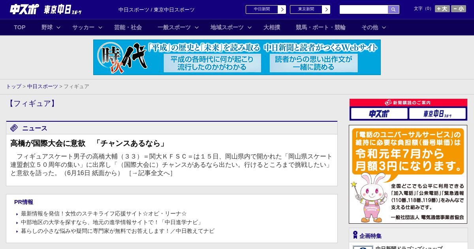Click the magnifier search button
Viewport: 474px width, 249px height.
[393, 9]
